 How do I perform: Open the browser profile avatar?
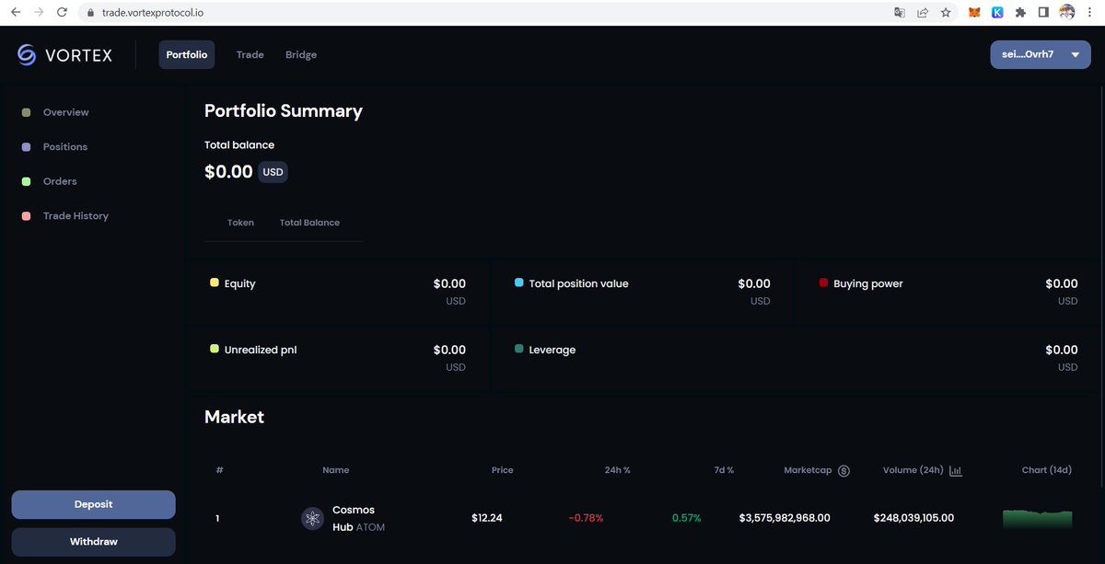pos(1067,13)
